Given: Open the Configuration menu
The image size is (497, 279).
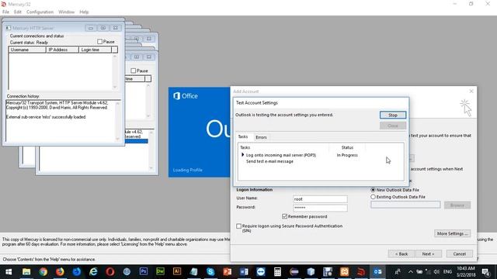Looking at the screenshot, I should (40, 12).
